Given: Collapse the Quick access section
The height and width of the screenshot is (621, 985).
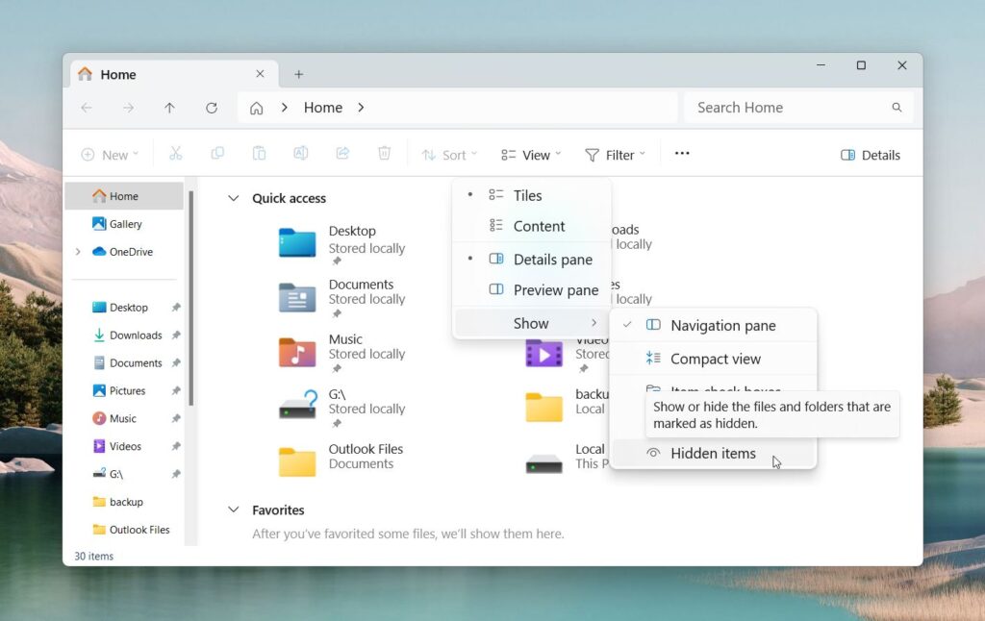Looking at the screenshot, I should point(233,198).
